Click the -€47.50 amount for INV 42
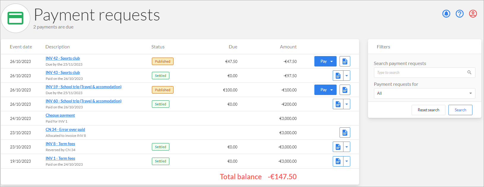Viewport: 484px width, 187px height. click(290, 61)
